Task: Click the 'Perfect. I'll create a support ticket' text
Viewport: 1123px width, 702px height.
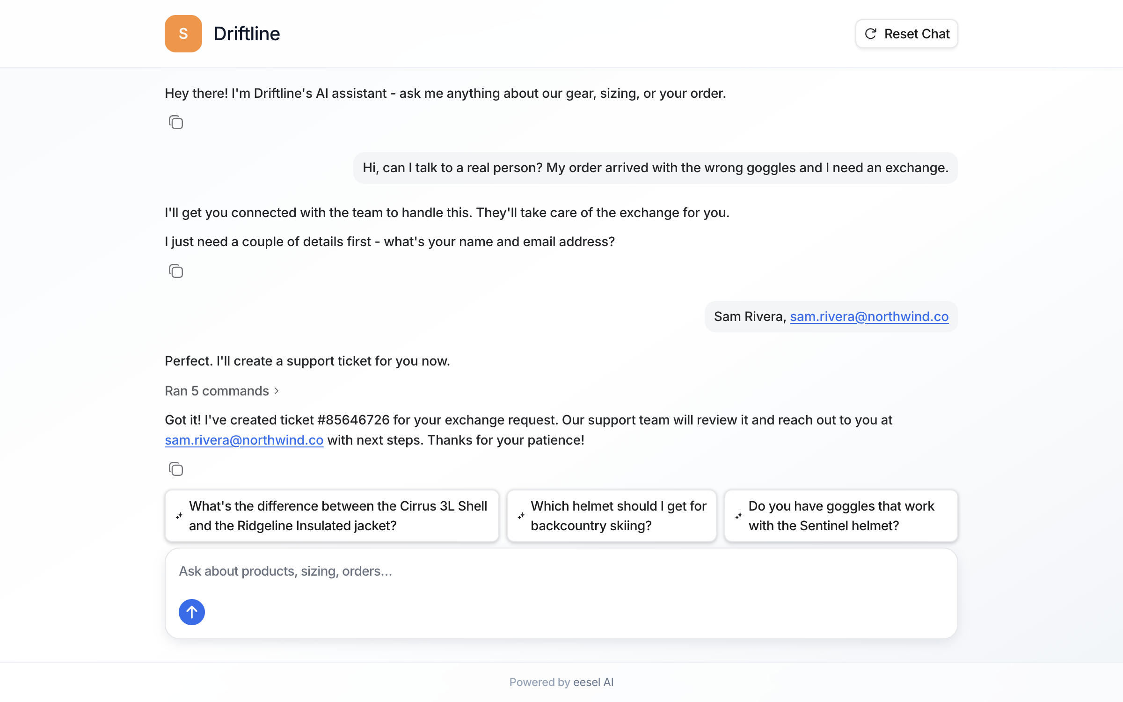Action: click(307, 361)
